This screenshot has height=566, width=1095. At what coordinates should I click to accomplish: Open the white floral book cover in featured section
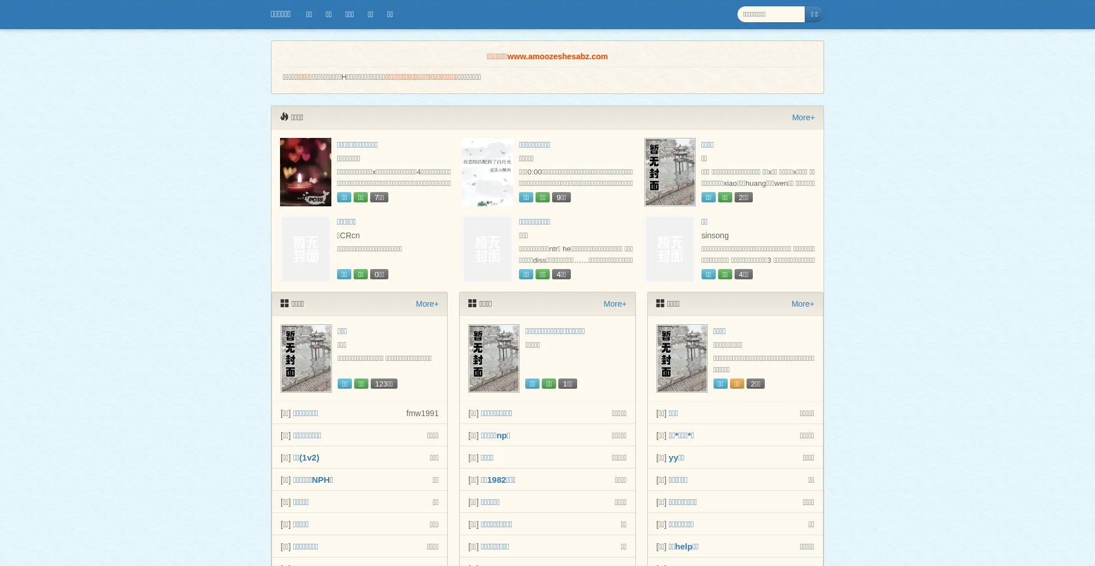pos(488,172)
